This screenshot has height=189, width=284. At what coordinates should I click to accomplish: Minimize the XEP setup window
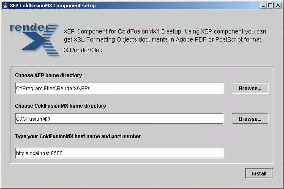click(264, 6)
